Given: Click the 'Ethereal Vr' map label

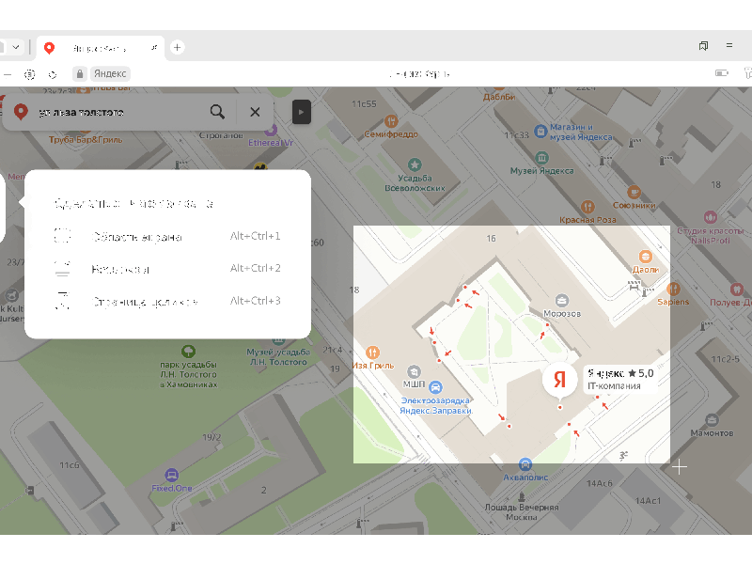Looking at the screenshot, I should tap(271, 143).
